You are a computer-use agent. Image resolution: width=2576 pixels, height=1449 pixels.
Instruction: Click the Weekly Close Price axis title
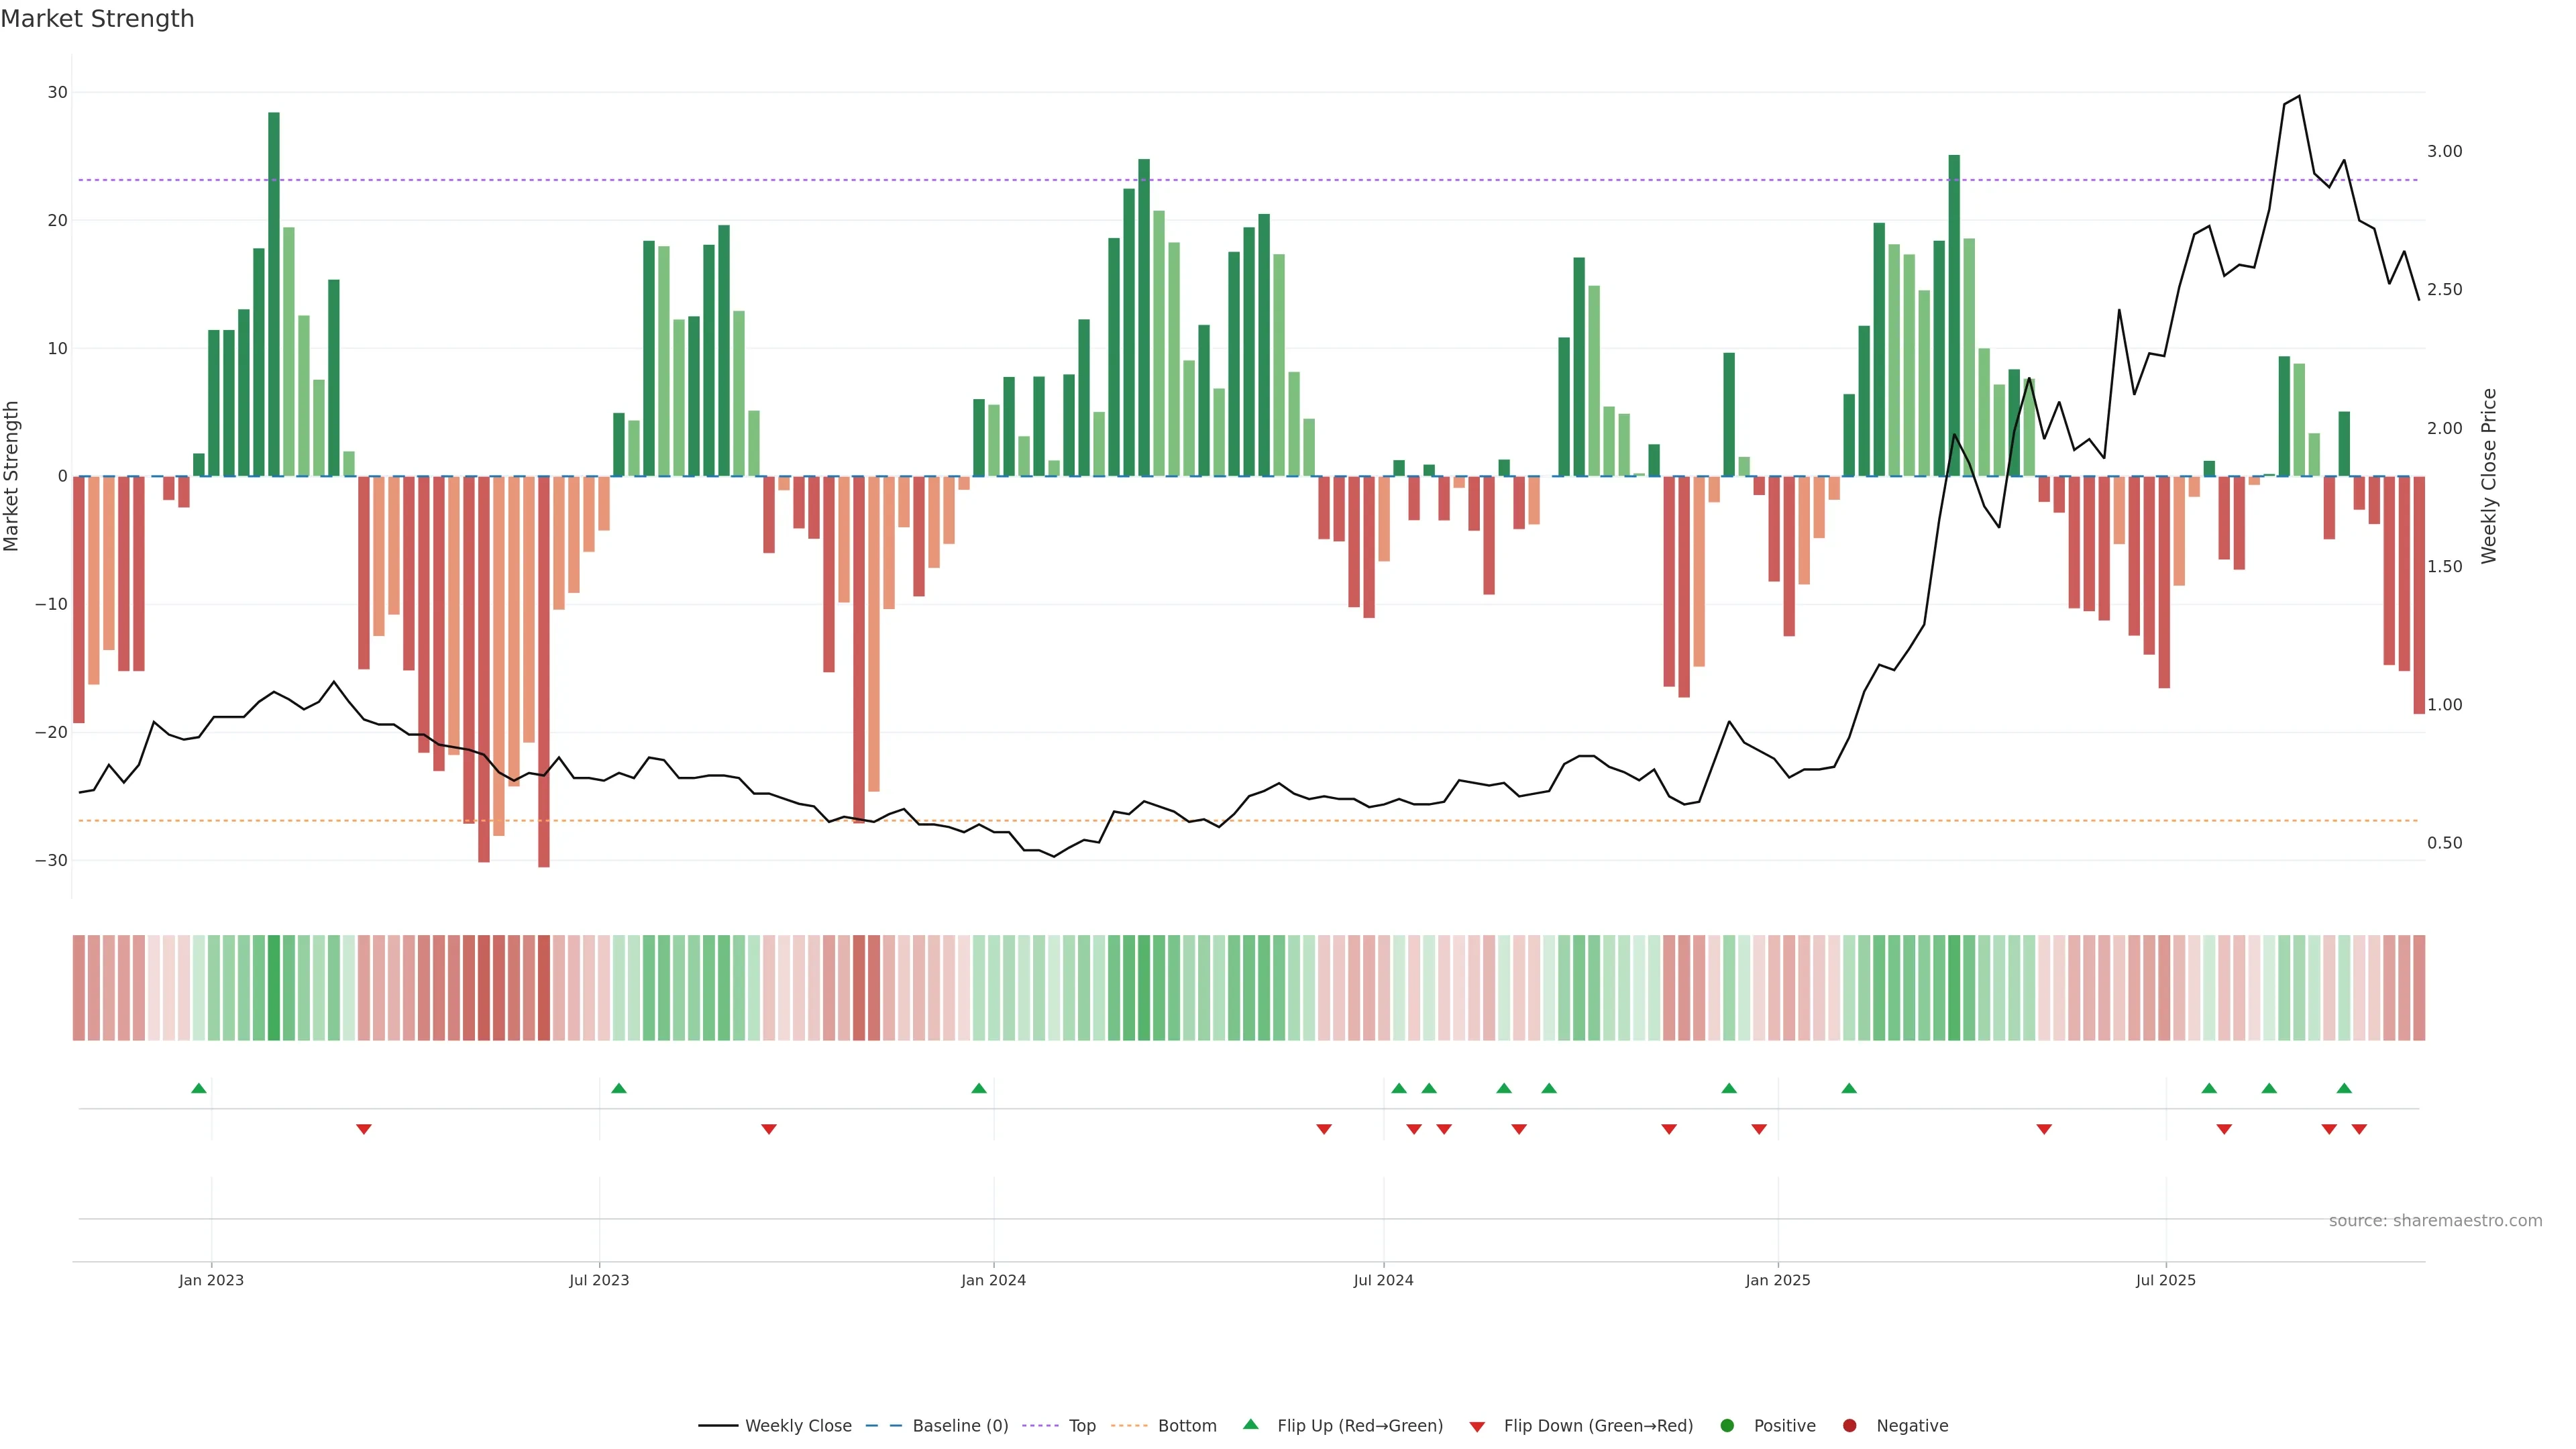point(2489,476)
